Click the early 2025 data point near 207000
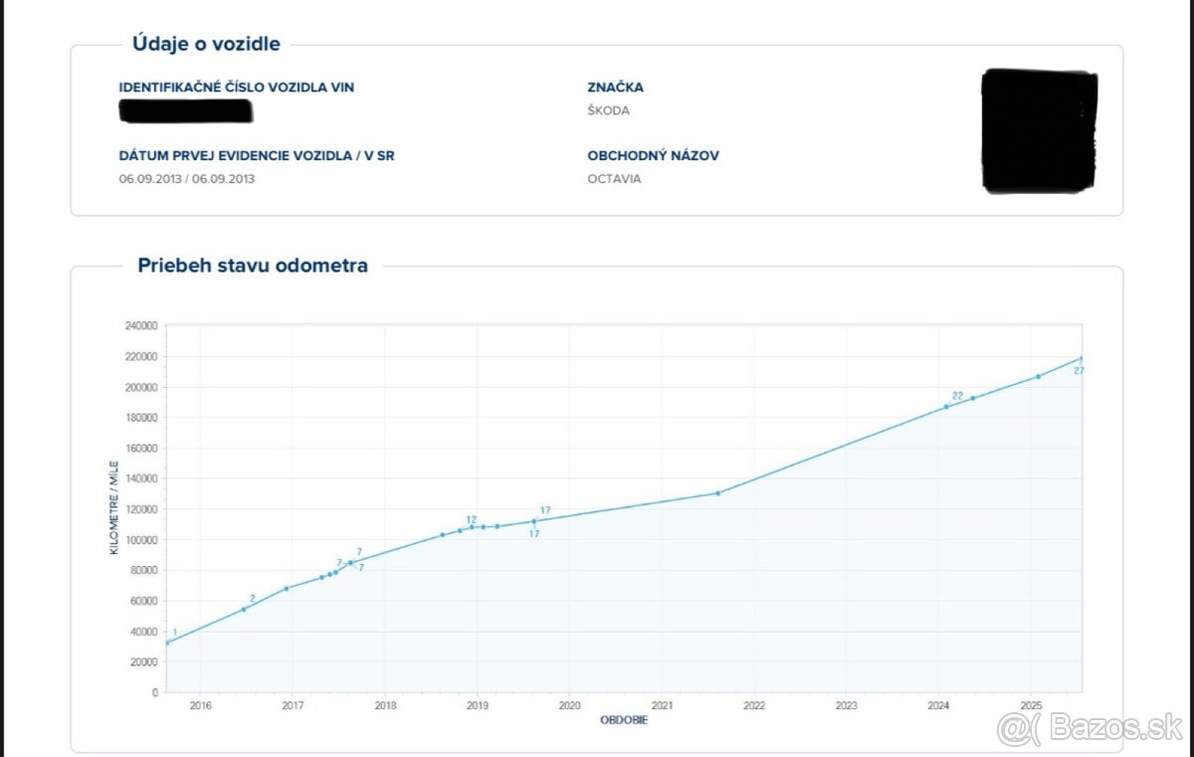Viewport: 1194px width, 757px height. point(1038,376)
